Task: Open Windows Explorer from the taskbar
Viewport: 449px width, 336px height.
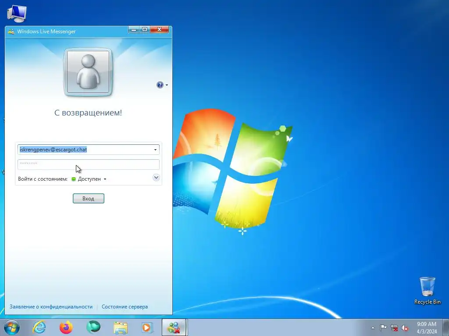Action: click(121, 328)
